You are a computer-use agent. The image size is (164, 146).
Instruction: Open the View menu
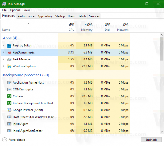point(27,10)
